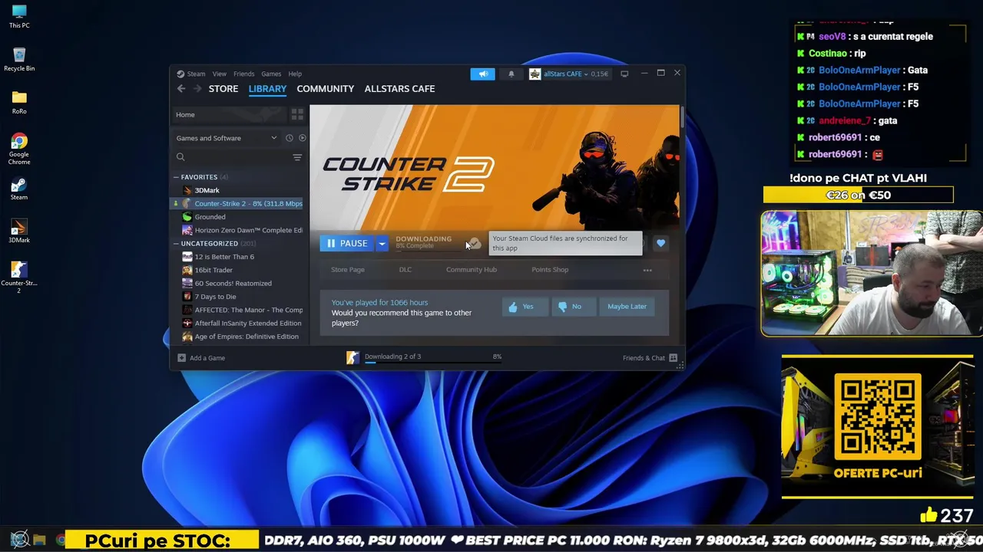Click the Maybe Later button

click(x=627, y=307)
